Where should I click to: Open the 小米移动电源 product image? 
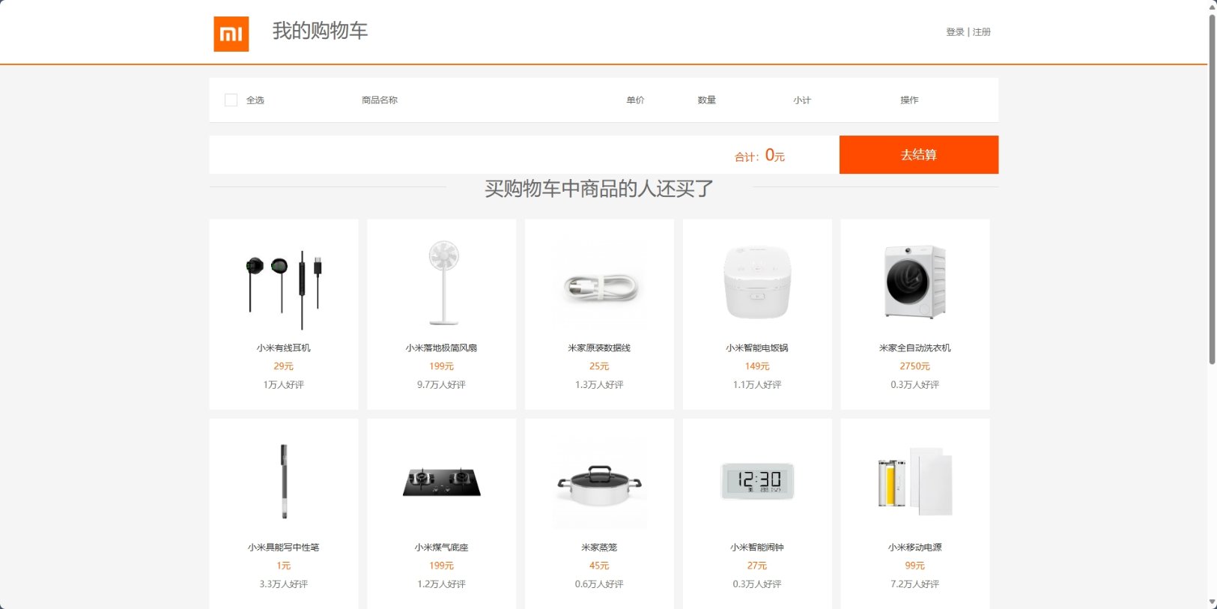pyautogui.click(x=914, y=482)
